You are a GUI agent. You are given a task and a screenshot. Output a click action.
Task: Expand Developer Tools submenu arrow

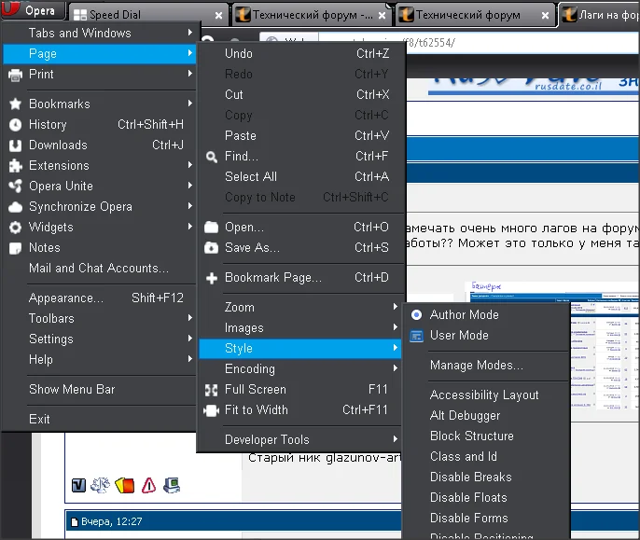coord(396,438)
